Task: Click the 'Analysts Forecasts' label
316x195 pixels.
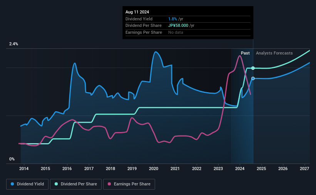Action: [x=274, y=53]
